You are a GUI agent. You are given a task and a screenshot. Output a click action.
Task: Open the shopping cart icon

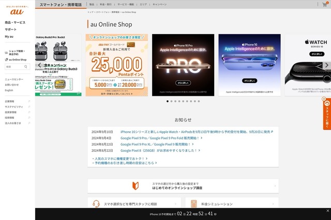point(325,5)
